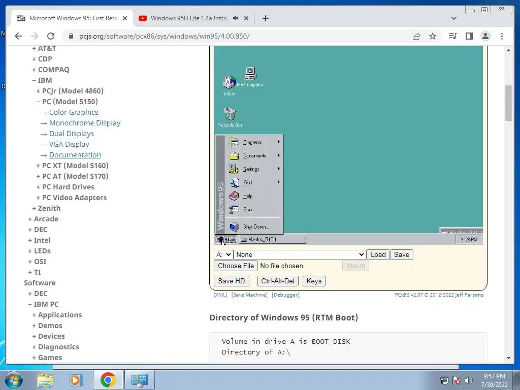The image size is (520, 390).
Task: Expand the Zenith tree entry
Action: click(x=46, y=208)
